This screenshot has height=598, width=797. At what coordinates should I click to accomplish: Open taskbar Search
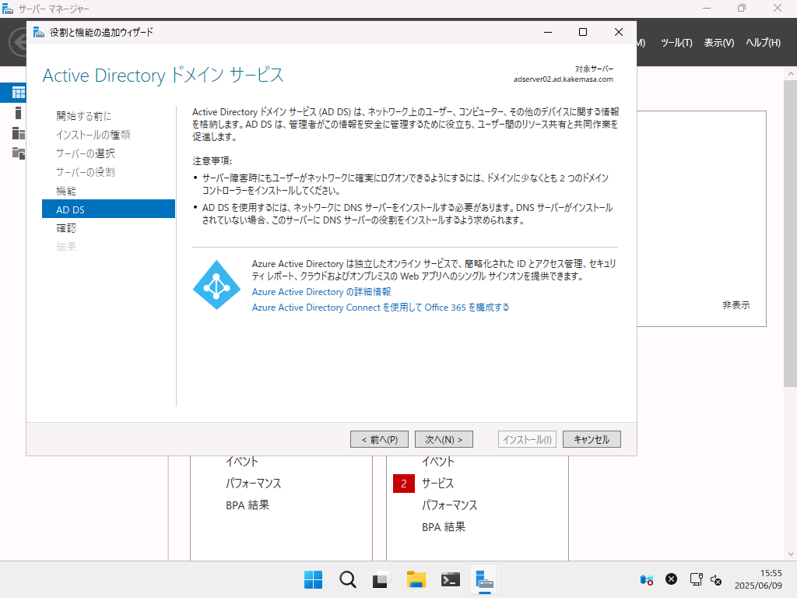(x=348, y=579)
